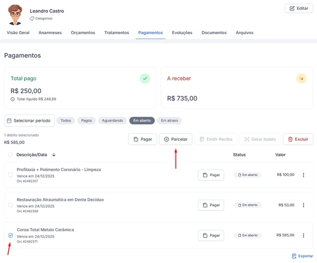Viewport: 317px width, 263px height.
Task: Open three-dot menu for Profilaxia row
Action: (x=303, y=175)
